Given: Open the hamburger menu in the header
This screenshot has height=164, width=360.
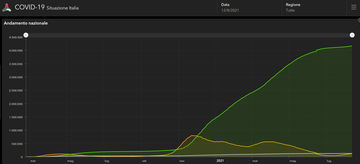Looking at the screenshot, I should click(x=354, y=8).
